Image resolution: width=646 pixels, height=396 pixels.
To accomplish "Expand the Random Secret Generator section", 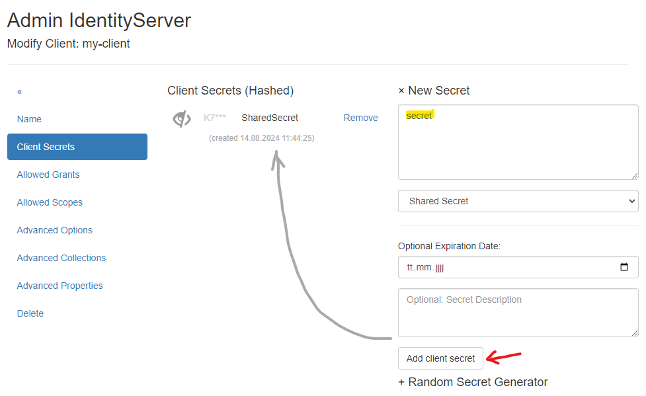I will 473,382.
